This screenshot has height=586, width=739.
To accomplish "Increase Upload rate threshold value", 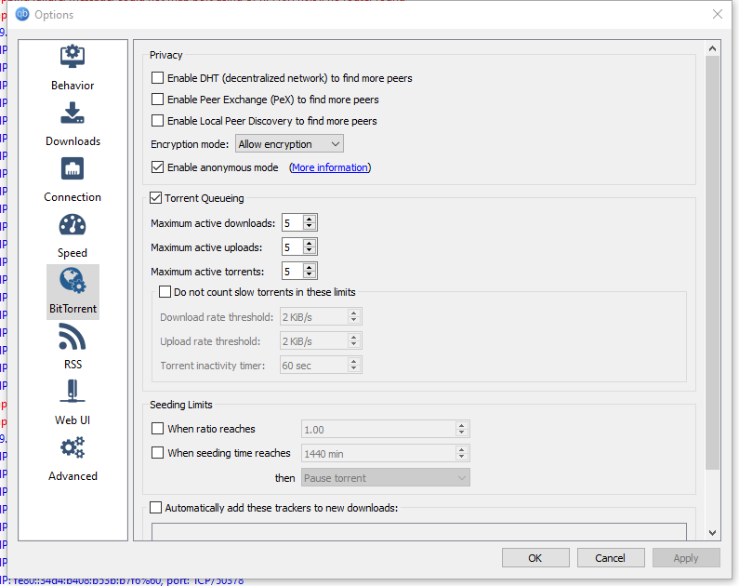I will (353, 337).
